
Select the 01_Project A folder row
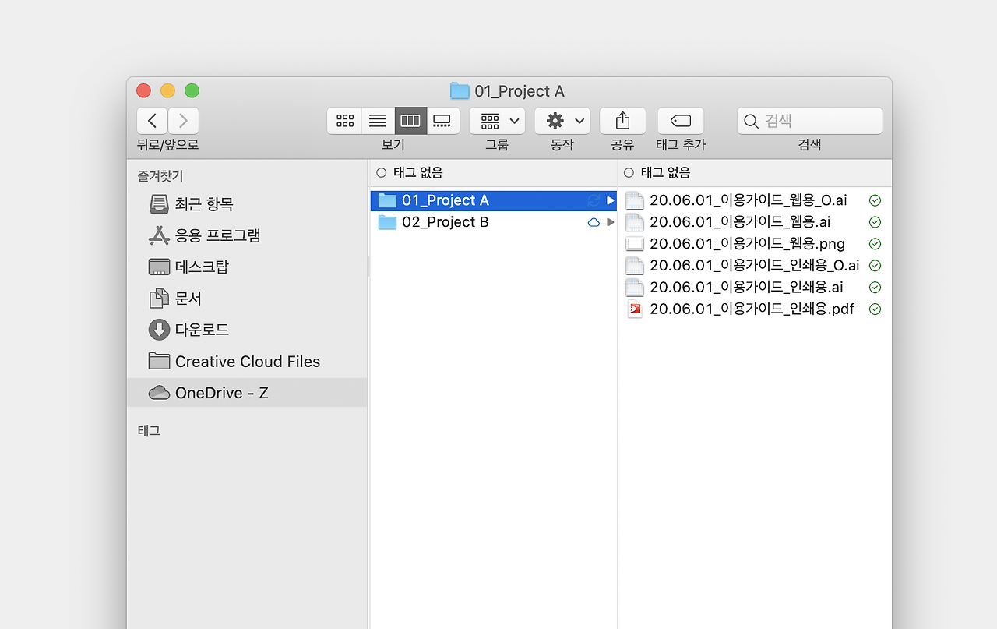tap(494, 200)
